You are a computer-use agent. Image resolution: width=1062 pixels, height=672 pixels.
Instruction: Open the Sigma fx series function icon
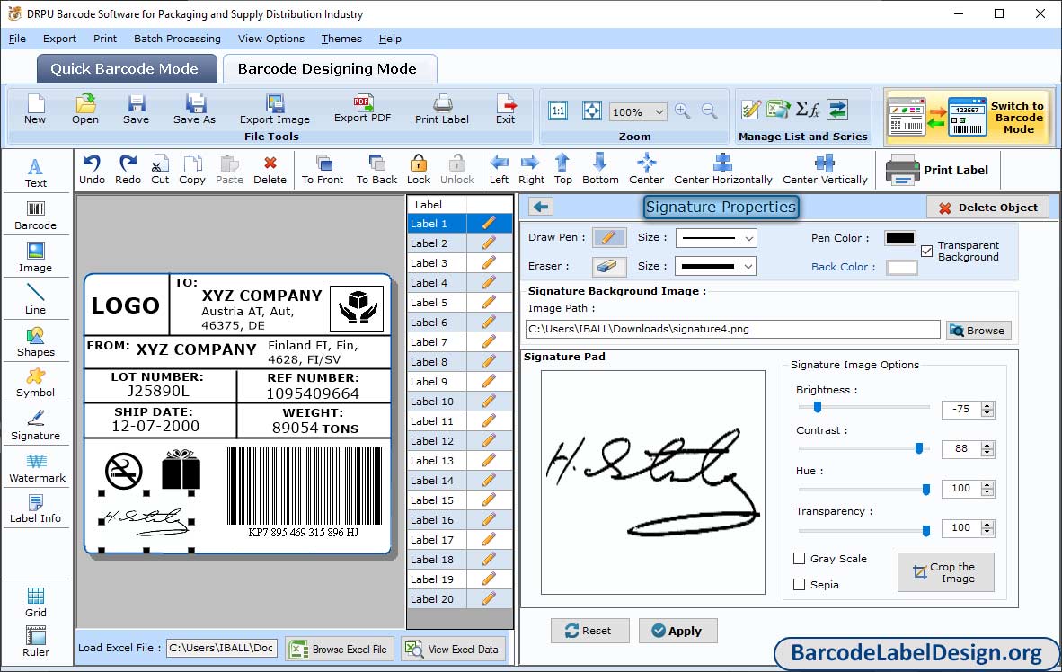click(x=807, y=109)
